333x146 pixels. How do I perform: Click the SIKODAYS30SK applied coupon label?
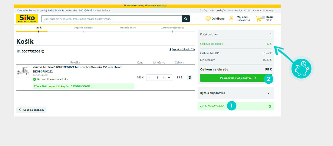[x=215, y=106]
